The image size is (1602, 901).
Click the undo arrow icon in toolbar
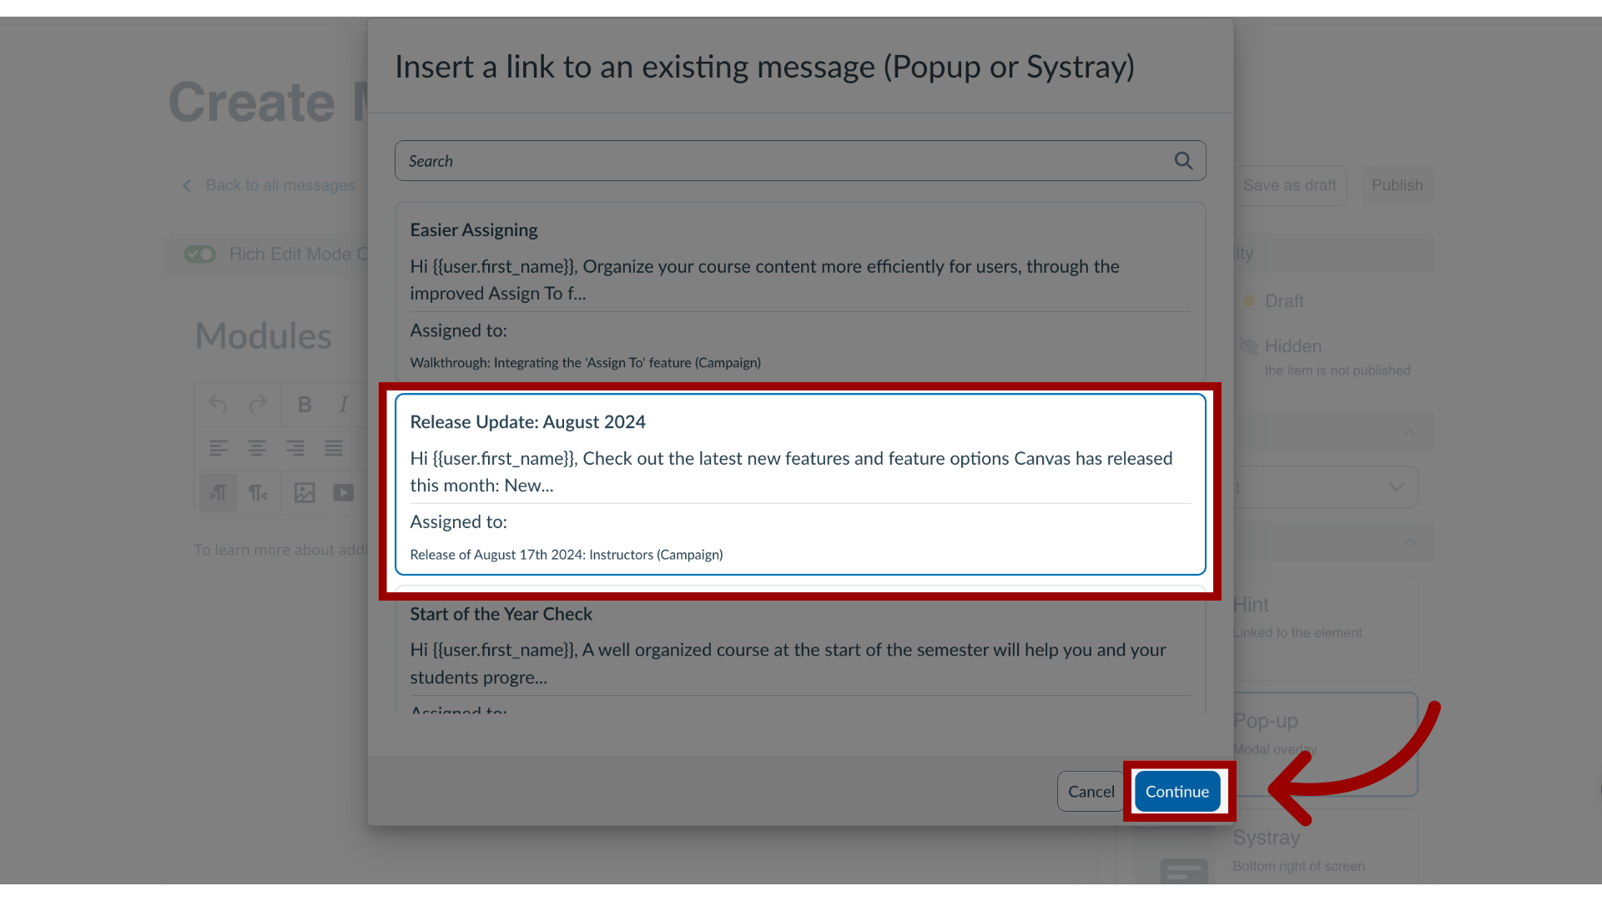218,404
